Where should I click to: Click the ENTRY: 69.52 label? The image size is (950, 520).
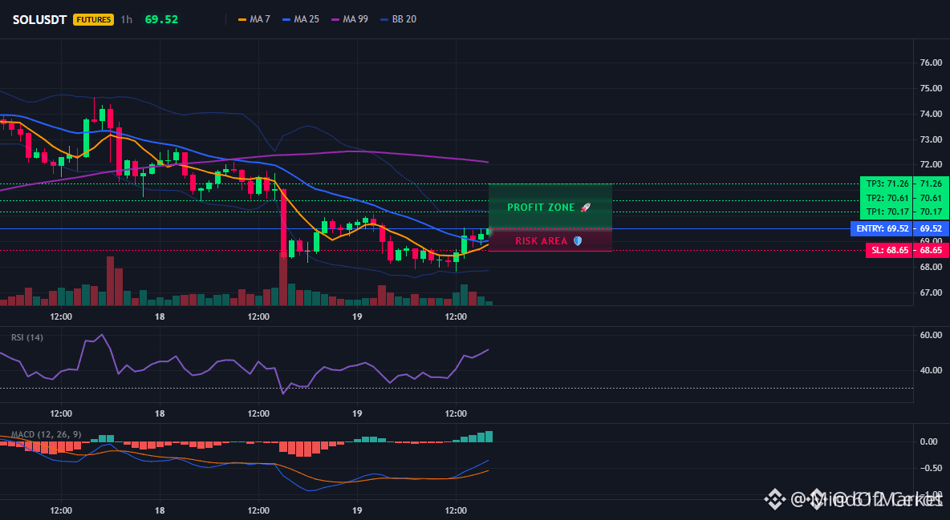point(882,229)
